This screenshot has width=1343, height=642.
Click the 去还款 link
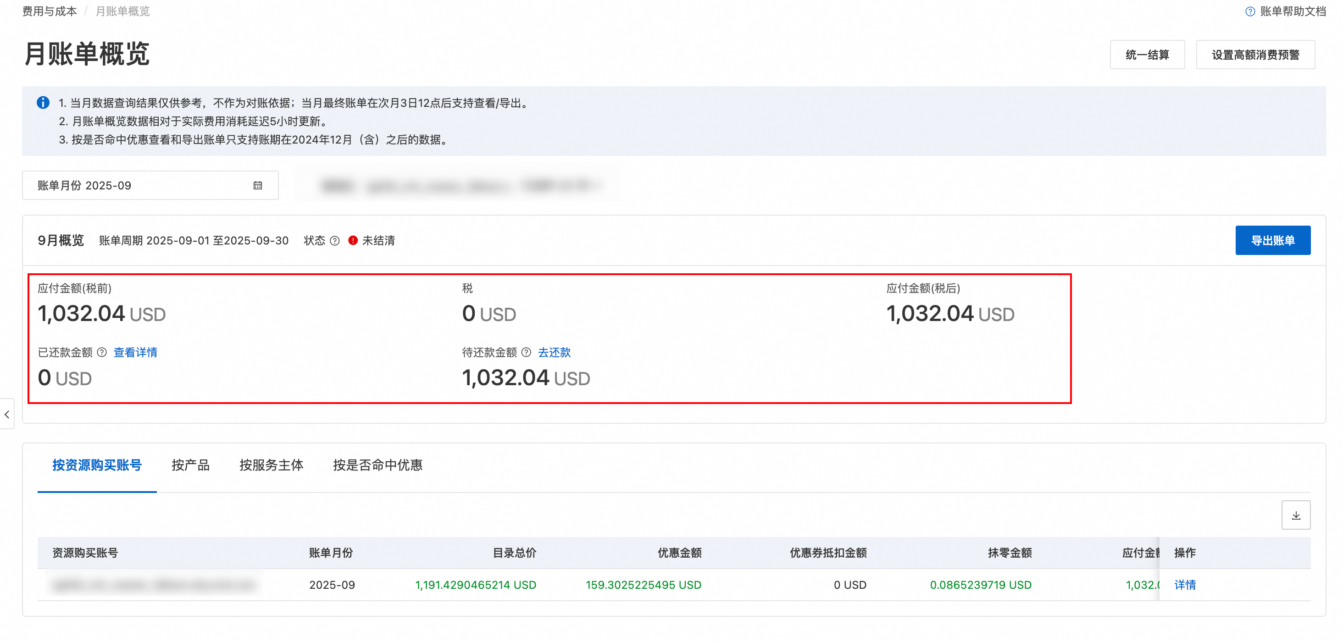[554, 352]
